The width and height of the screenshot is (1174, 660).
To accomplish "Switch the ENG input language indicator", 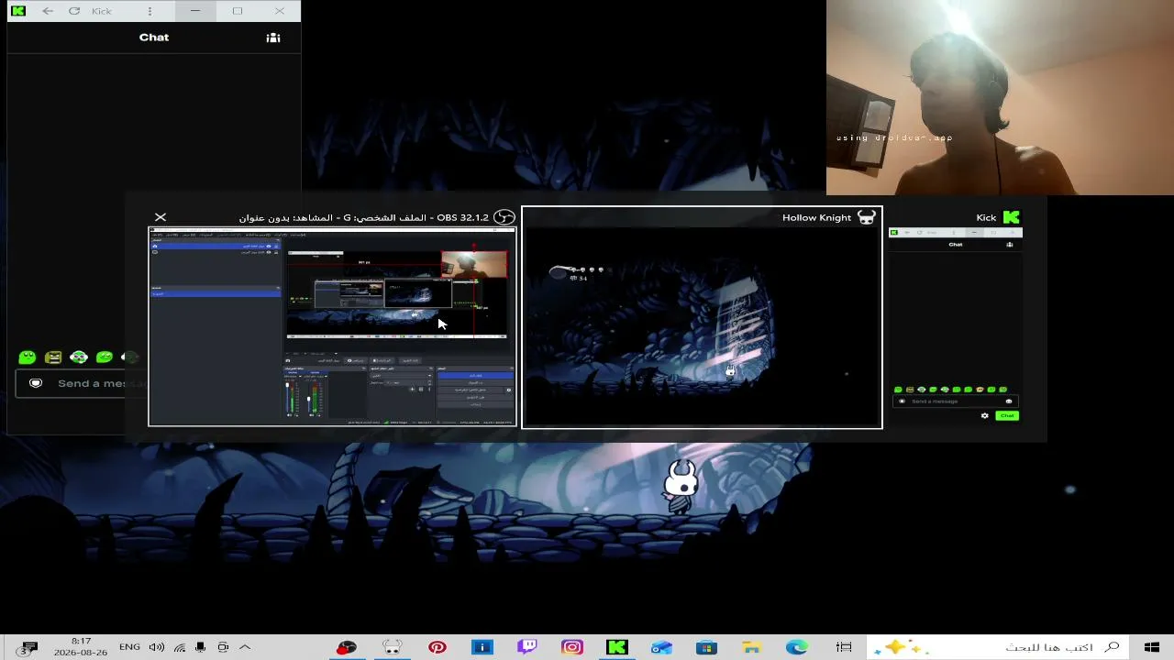I will pyautogui.click(x=130, y=647).
